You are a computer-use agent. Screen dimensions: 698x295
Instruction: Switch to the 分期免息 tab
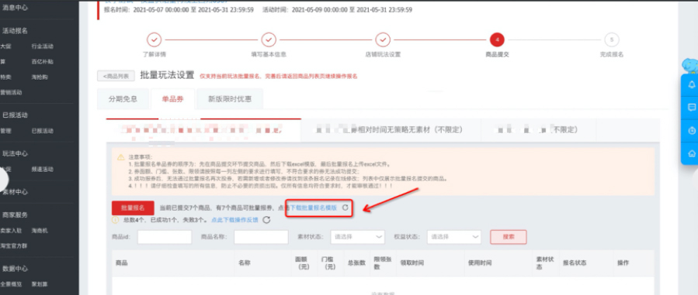point(123,99)
